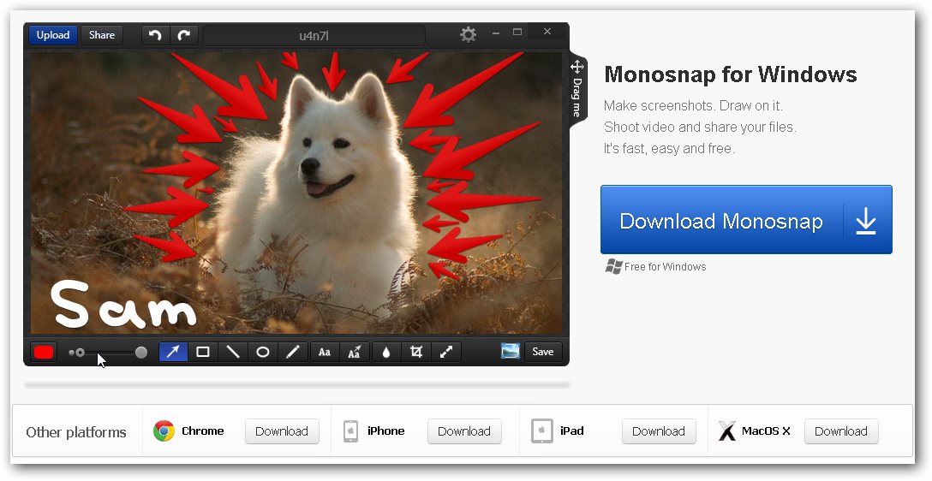Click the 'Other platforms' label
The image size is (932, 481).
tap(76, 431)
